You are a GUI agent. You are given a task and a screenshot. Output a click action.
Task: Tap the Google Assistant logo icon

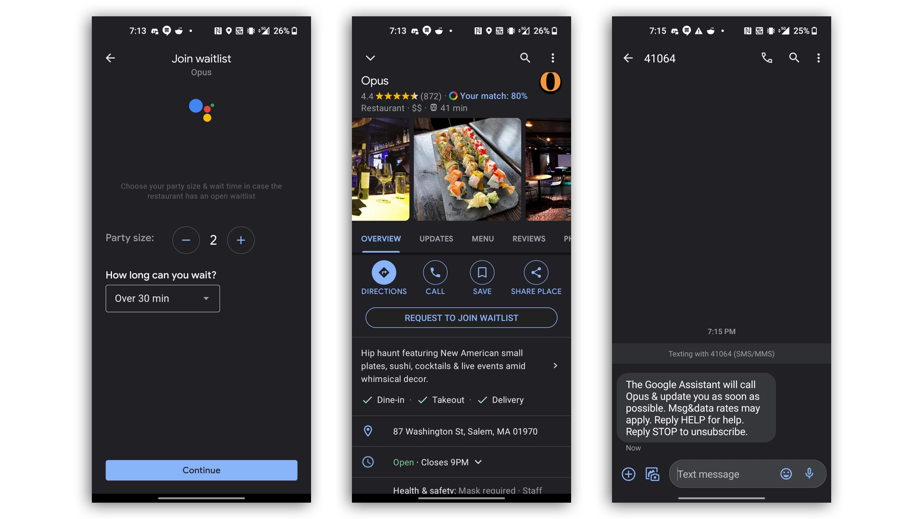(x=201, y=109)
